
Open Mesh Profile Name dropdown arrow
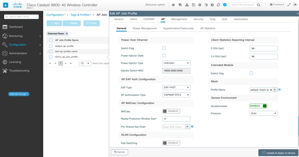pos(275,90)
